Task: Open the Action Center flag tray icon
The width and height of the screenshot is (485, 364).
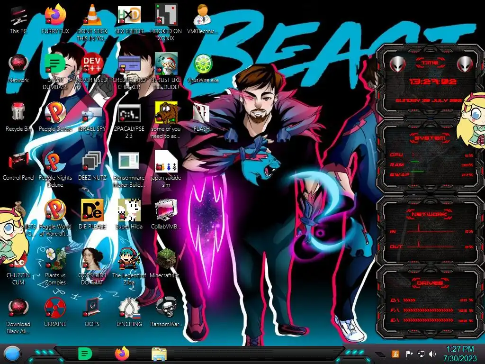Action: [x=410, y=354]
